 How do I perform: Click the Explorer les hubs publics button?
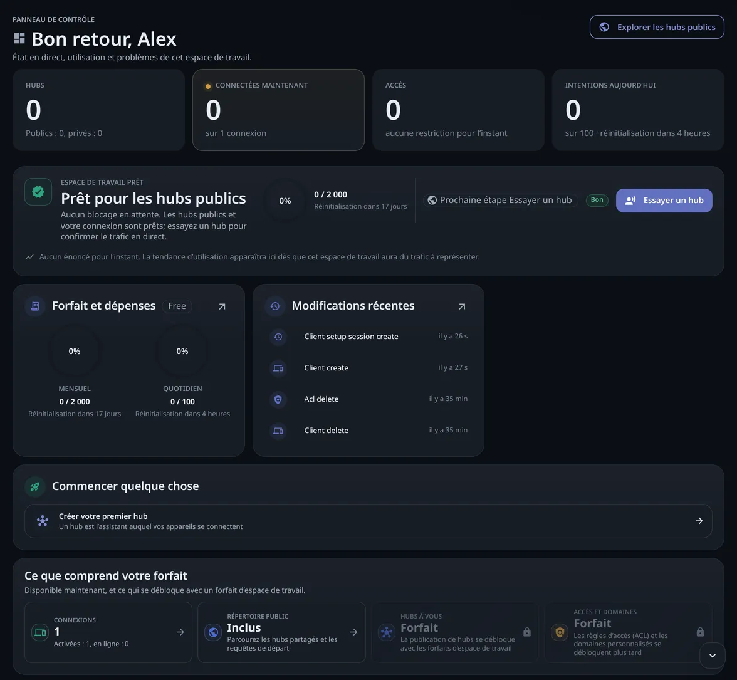point(657,27)
